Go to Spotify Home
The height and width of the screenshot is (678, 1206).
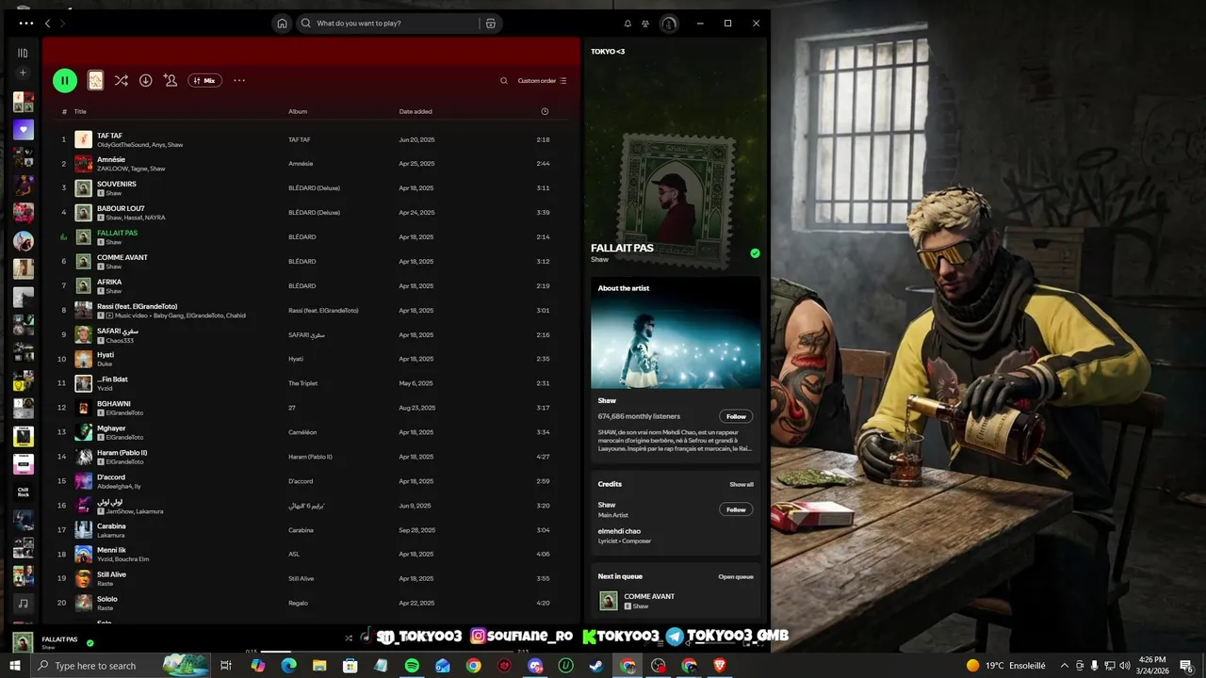point(282,24)
